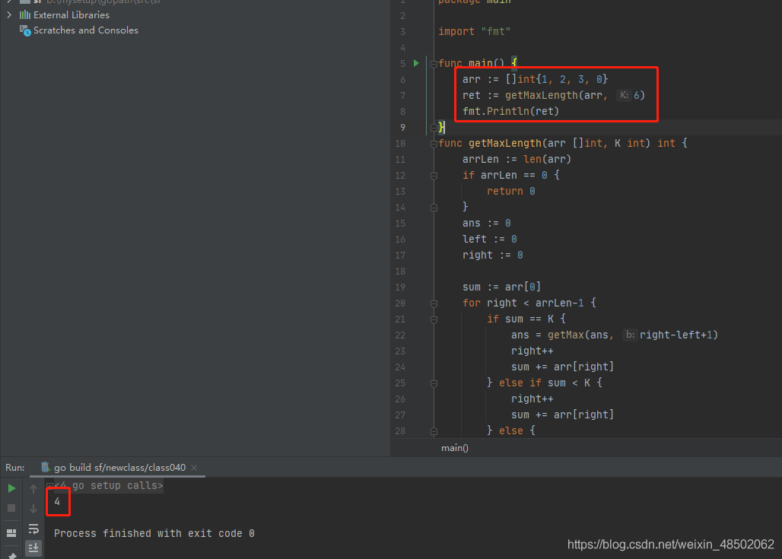Expand the folded go setup calls line

pyautogui.click(x=49, y=485)
